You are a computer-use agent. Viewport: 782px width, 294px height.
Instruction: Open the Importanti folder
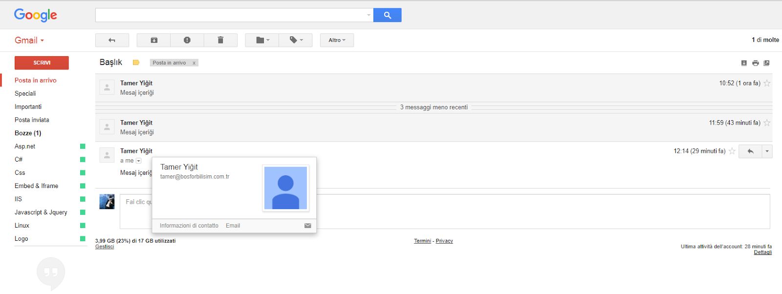[x=28, y=106]
